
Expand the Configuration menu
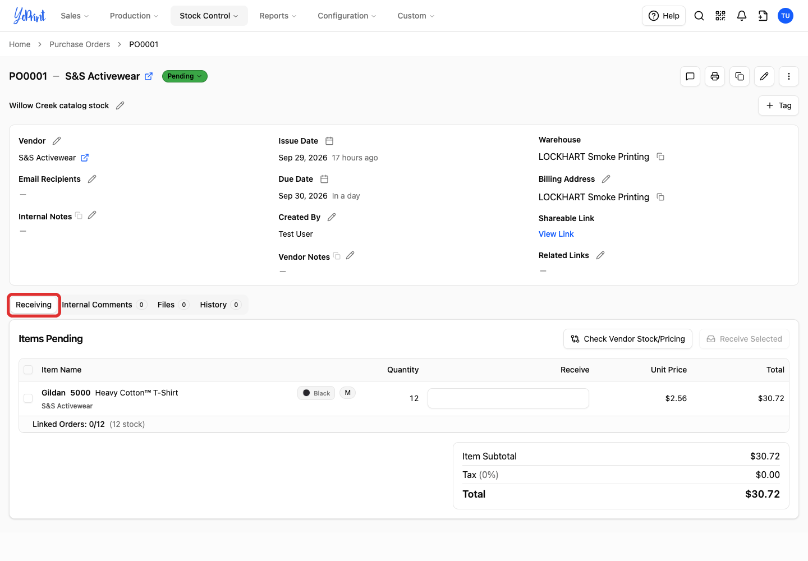pyautogui.click(x=347, y=16)
